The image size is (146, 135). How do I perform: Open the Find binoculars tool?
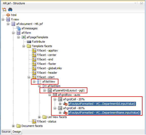coord(10,9)
